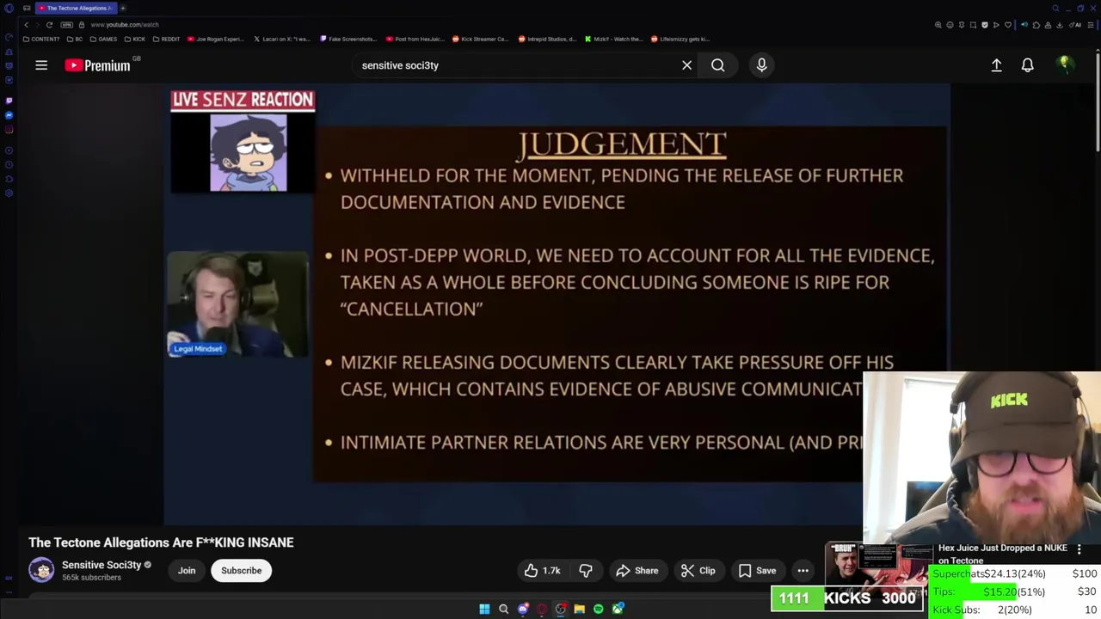Open browser search-tabs magnifier in title bar
1101x619 pixels.
[1055, 9]
